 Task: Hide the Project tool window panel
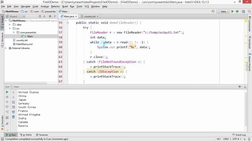tap(55, 16)
